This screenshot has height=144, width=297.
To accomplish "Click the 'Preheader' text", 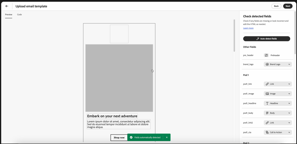I will coord(275,56).
